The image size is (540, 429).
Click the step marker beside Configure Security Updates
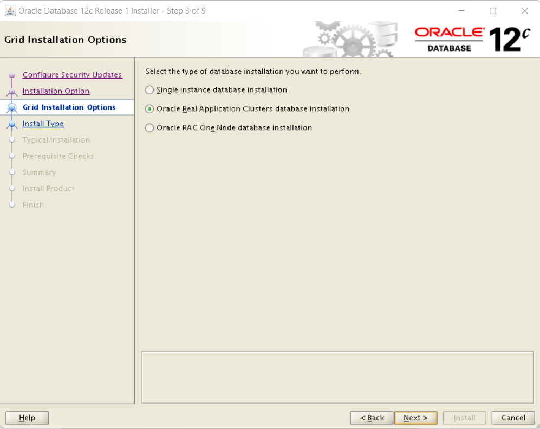pyautogui.click(x=12, y=75)
